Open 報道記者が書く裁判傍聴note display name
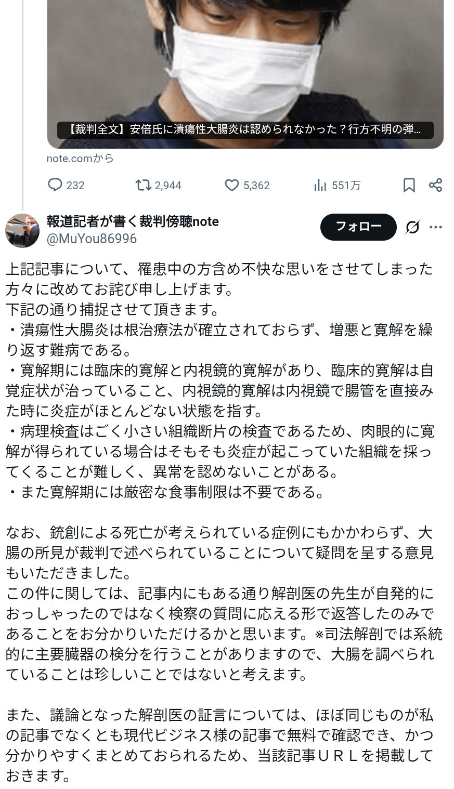This screenshot has width=454, height=789. 133,221
